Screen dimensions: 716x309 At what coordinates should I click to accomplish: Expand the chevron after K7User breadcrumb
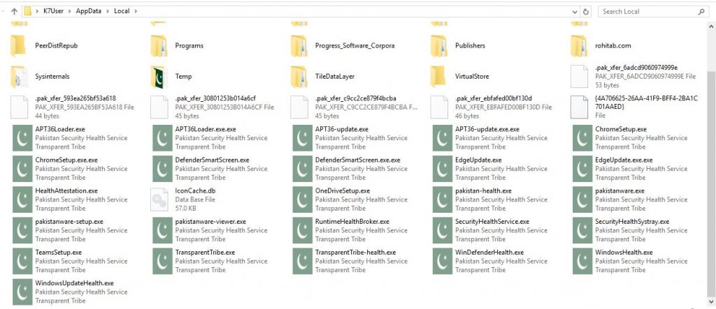click(71, 11)
